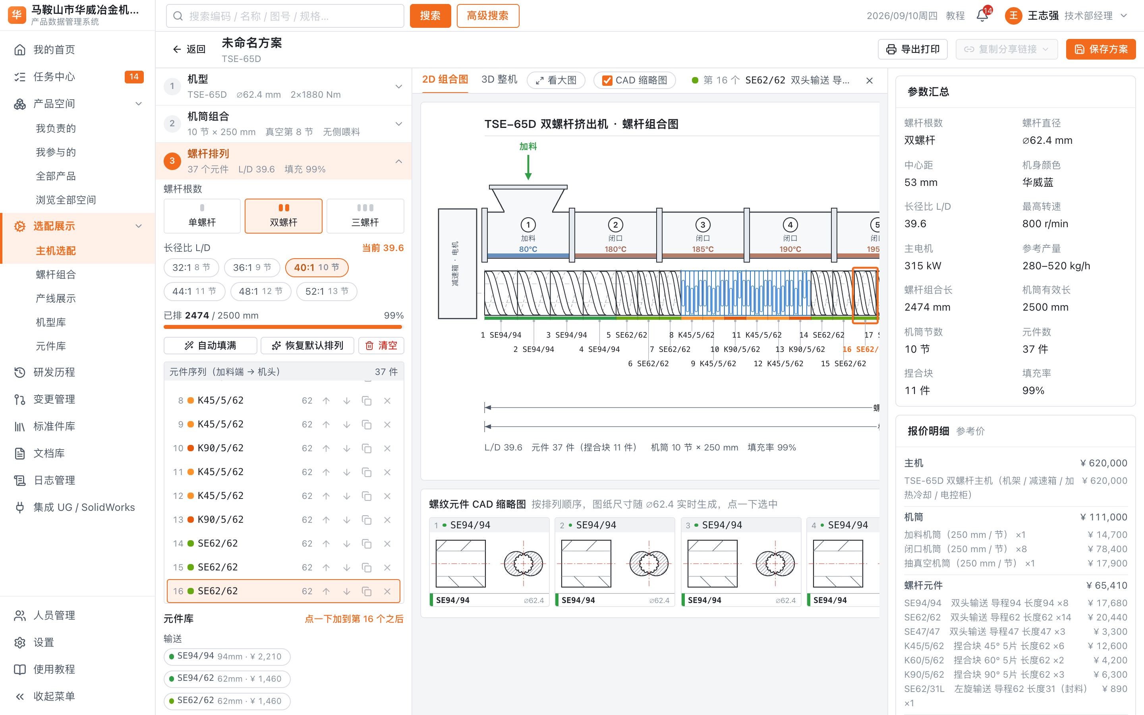1144x715 pixels.
Task: Click the 已排 2474/2500 progress bar
Action: click(283, 326)
